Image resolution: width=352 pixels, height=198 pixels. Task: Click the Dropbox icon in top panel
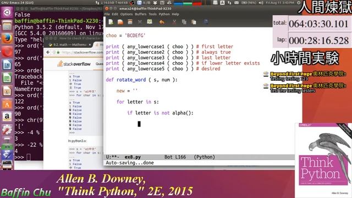[155, 3]
